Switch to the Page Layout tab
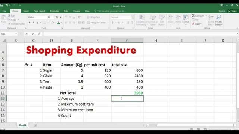Screen dimensions: 239x134 coord(39,11)
